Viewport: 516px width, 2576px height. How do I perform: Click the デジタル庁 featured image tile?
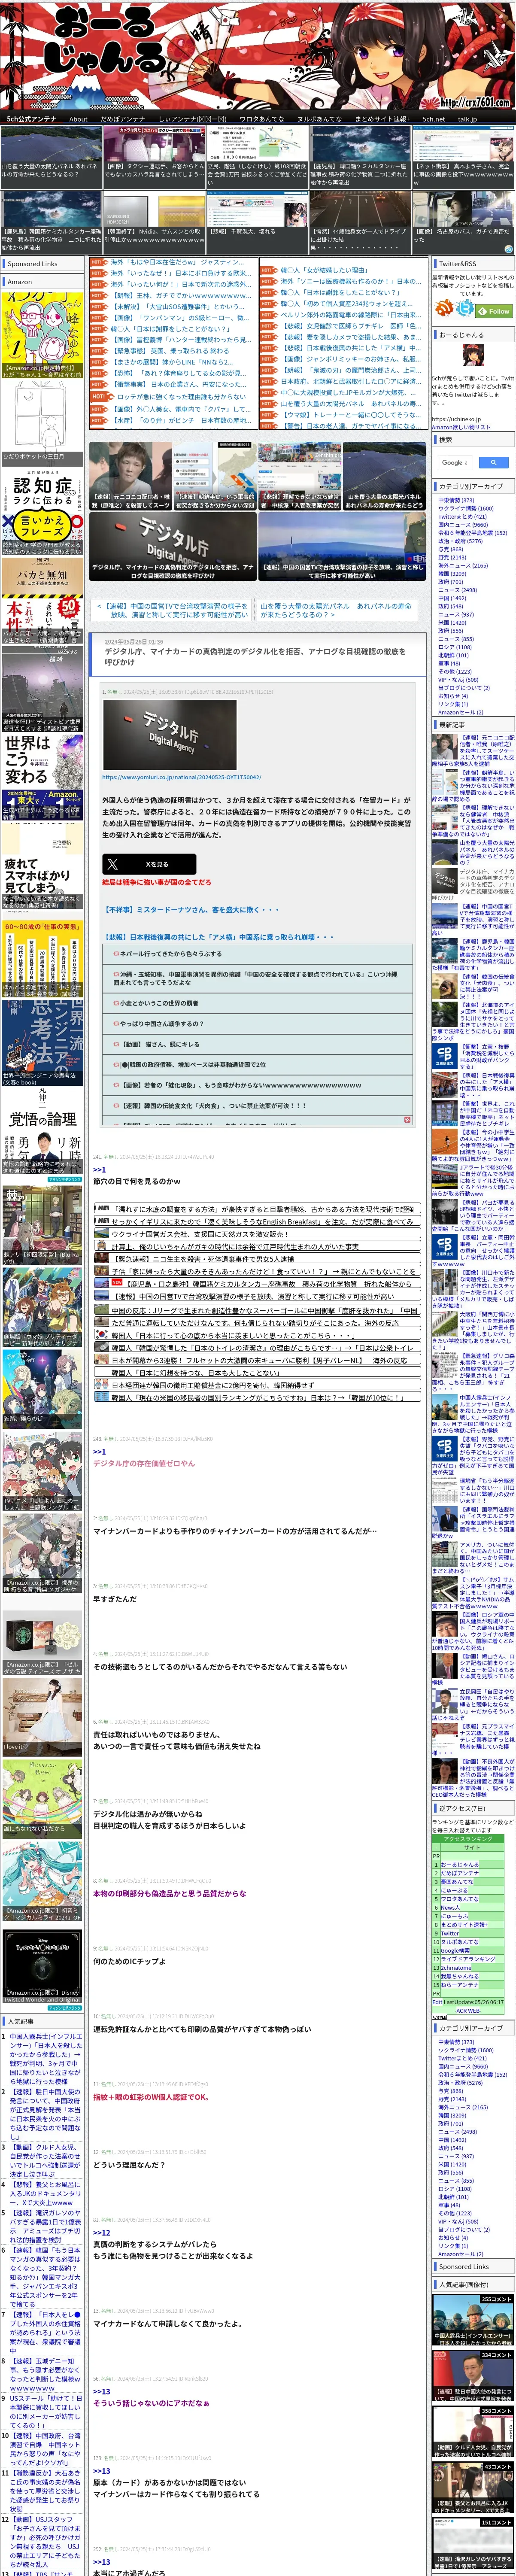pos(172,546)
